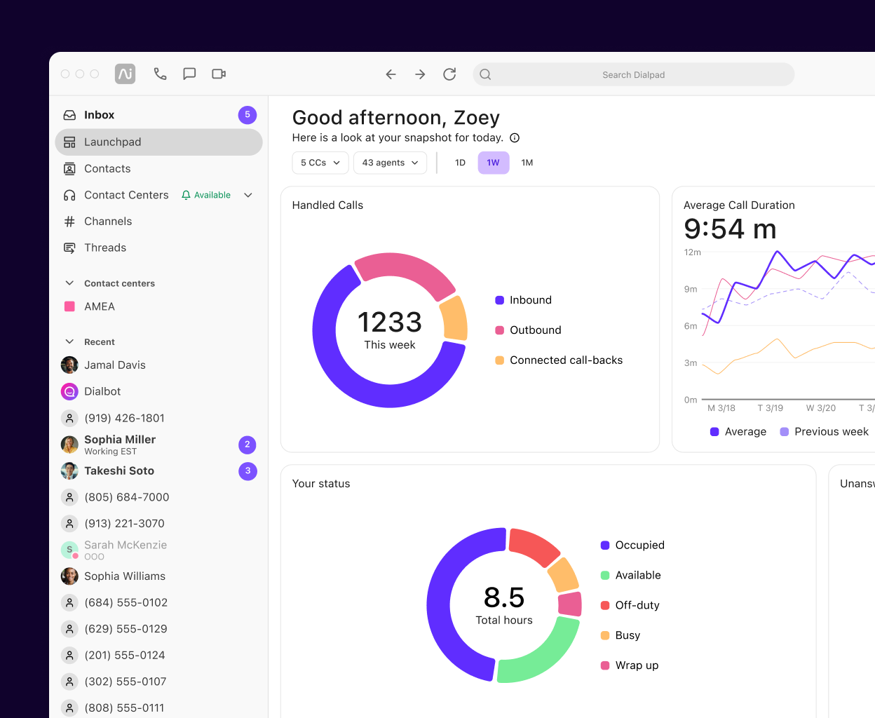Click the snapshot info icon

pyautogui.click(x=514, y=137)
